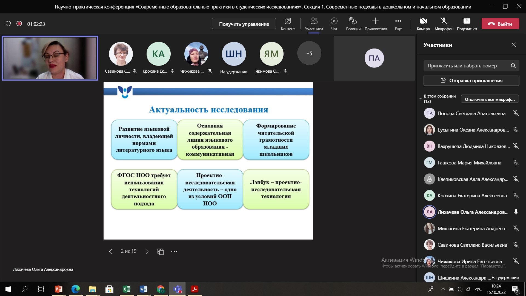Click 'Получить управление' button
This screenshot has width=526, height=296.
pos(244,24)
